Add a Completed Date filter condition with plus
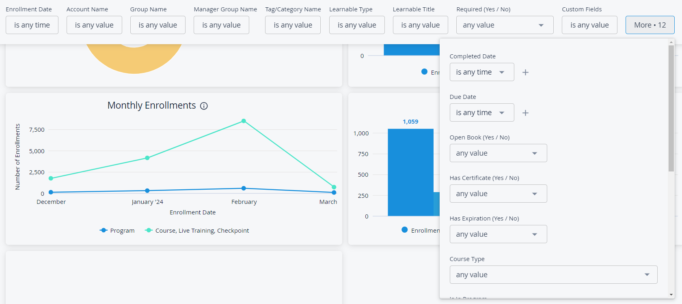The height and width of the screenshot is (304, 682). click(x=525, y=72)
